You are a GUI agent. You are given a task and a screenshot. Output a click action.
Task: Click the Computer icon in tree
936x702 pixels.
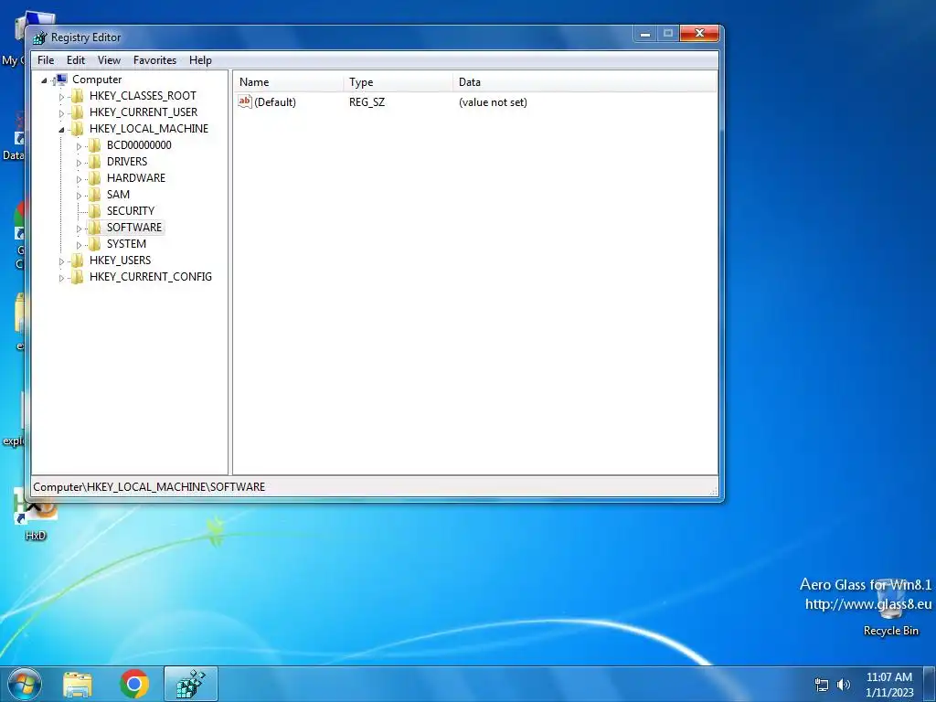pos(60,80)
